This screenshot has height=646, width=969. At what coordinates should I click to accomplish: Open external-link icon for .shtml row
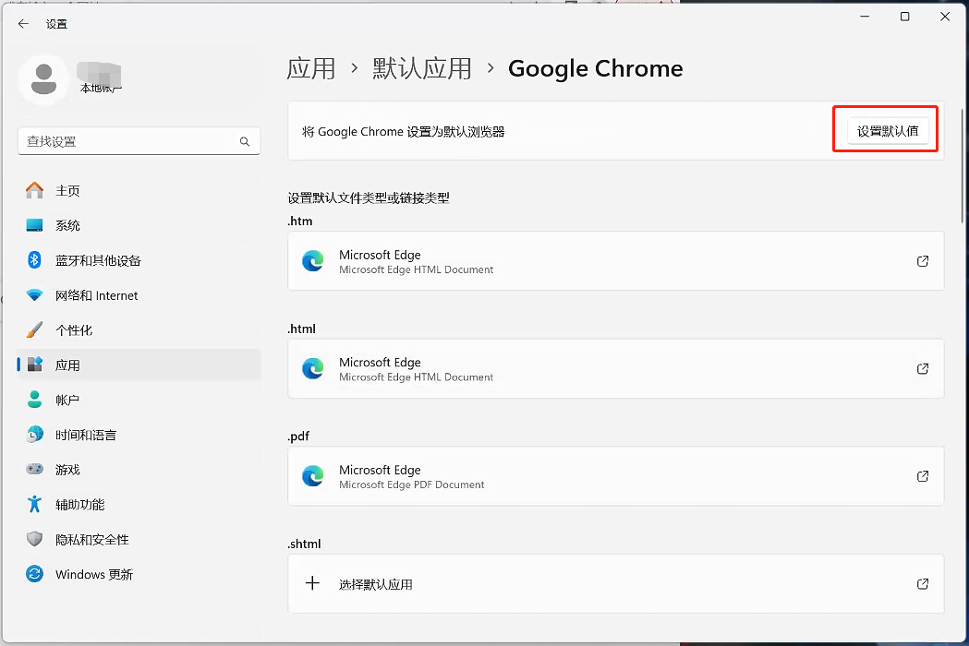click(x=923, y=583)
